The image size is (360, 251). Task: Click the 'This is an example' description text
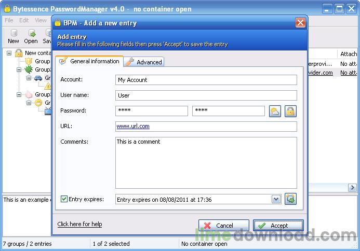click(x=27, y=200)
